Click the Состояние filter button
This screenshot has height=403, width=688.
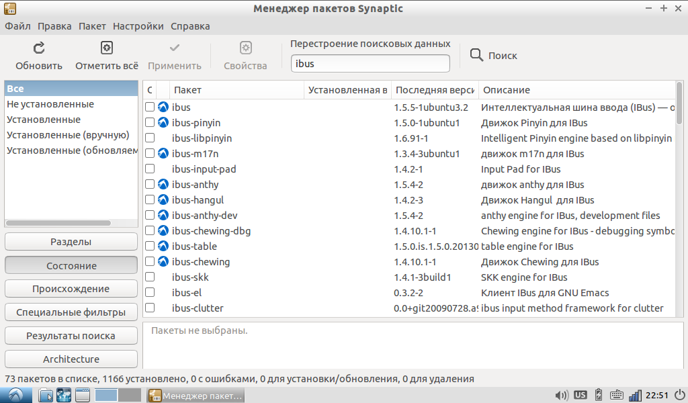(71, 265)
